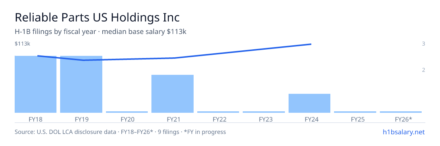Select the FY21 bar in chart
The width and height of the screenshot is (440, 146).
[x=172, y=94]
